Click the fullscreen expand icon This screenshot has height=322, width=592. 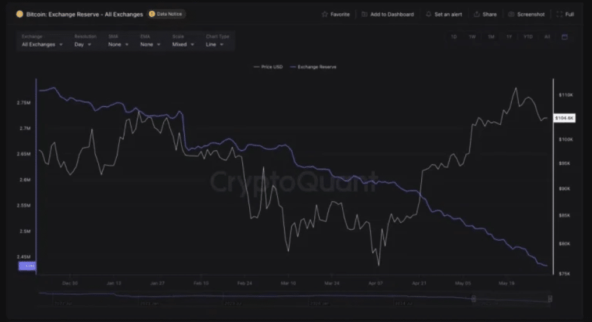(x=559, y=15)
